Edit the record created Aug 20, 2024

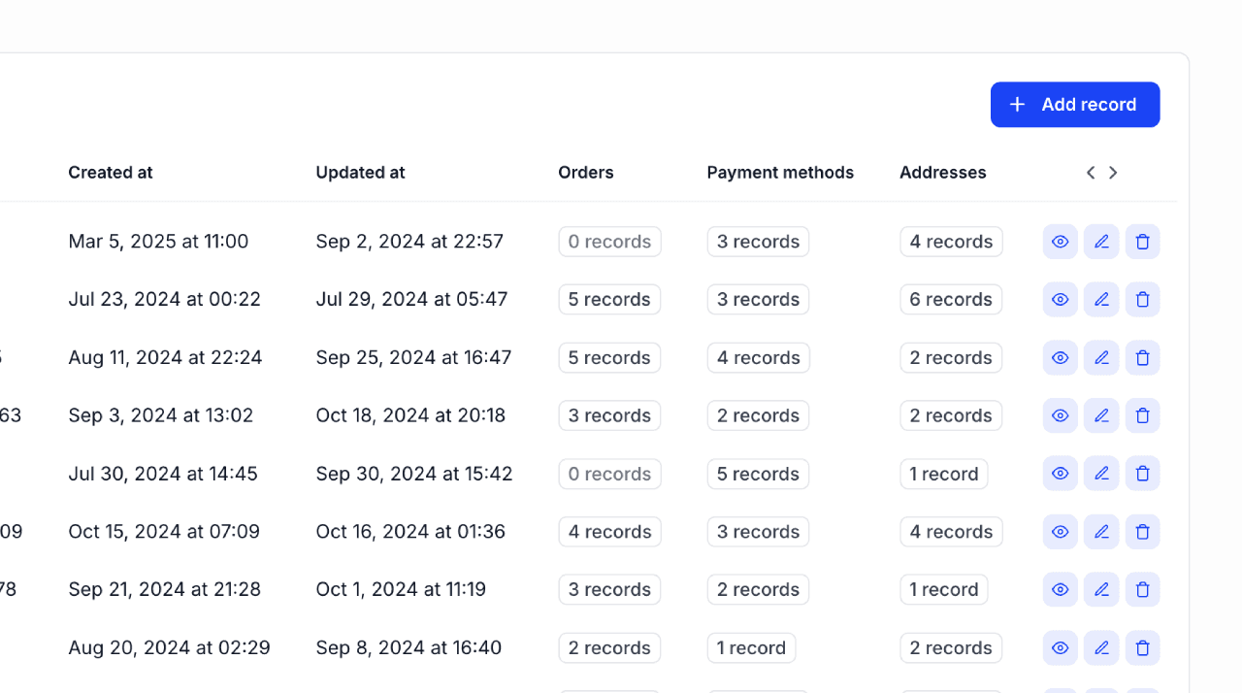[x=1101, y=647]
